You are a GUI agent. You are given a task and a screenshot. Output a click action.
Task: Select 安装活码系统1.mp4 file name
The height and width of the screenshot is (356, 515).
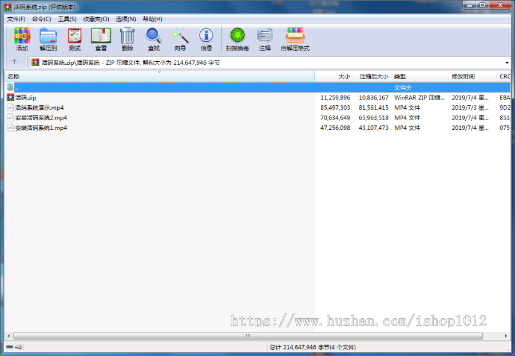41,128
